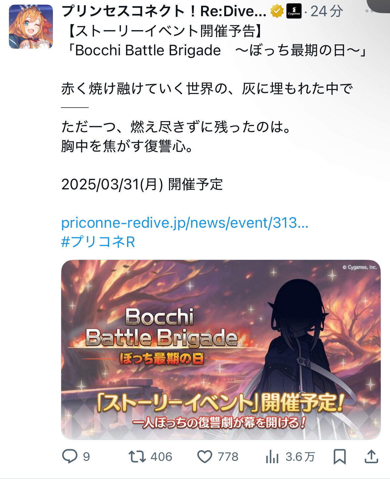Open the tweet's more options ellipsis
Image resolution: width=390 pixels, height=481 pixels.
point(369,11)
